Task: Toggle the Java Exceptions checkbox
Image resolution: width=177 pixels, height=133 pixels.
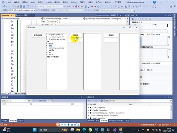Action: click(x=91, y=118)
